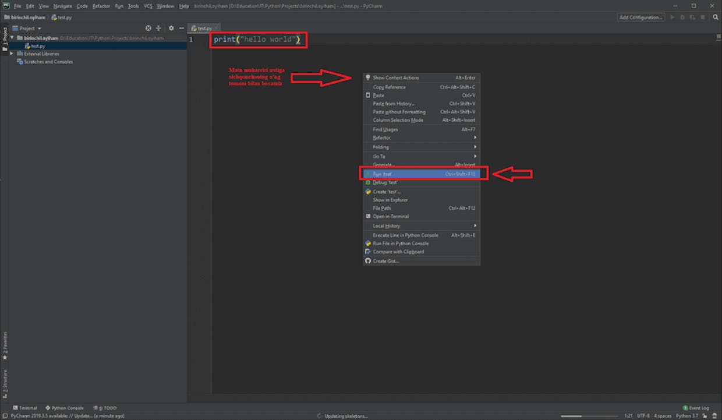
Task: Click the lightbulb icon of Show Context Actions
Action: coord(368,77)
